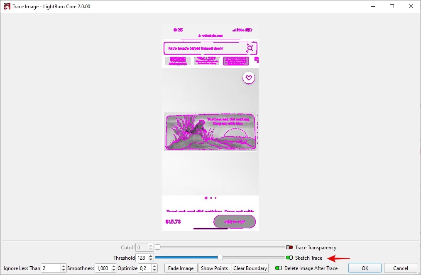Confirm the trace with OK
Viewport: 421px width, 275px height.
point(365,268)
